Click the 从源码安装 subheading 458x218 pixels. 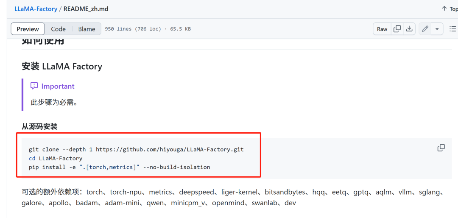pyautogui.click(x=39, y=126)
